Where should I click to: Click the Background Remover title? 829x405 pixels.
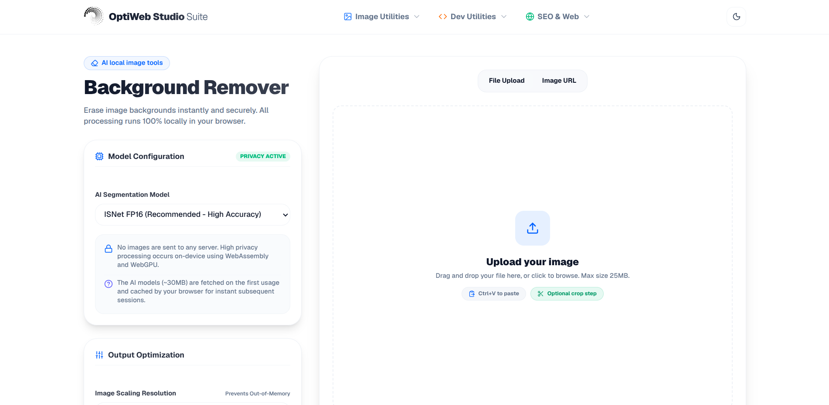pos(186,88)
